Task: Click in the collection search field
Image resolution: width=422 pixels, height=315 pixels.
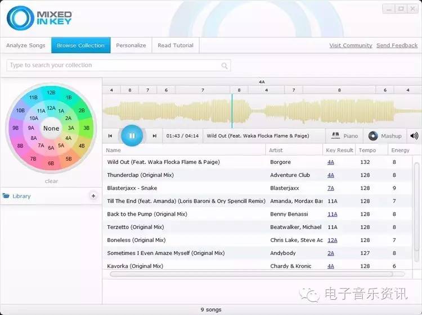Action: [x=113, y=66]
